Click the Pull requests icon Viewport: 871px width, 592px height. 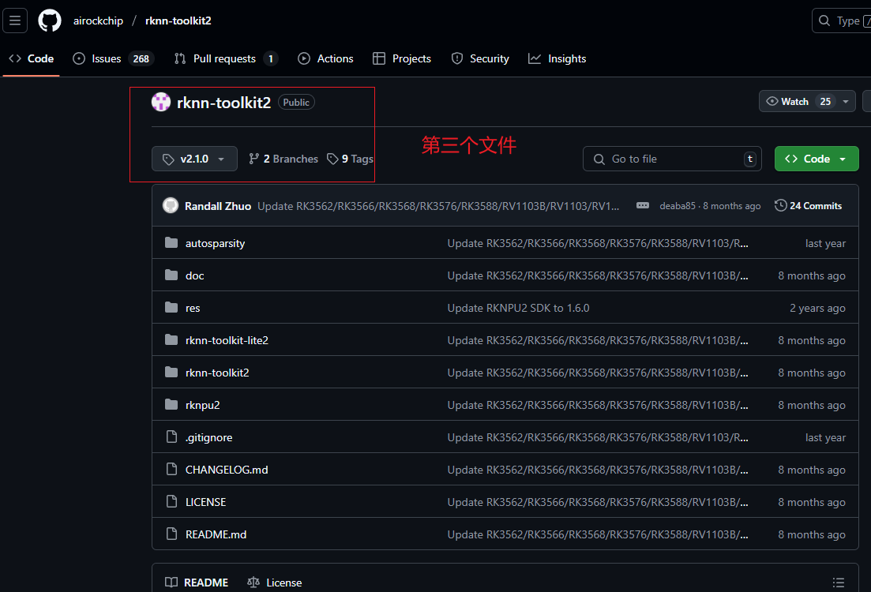[x=180, y=58]
